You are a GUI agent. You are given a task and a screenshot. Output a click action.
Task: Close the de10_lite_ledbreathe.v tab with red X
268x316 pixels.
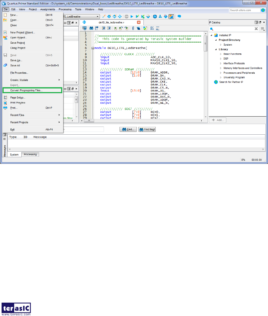(x=139, y=22)
